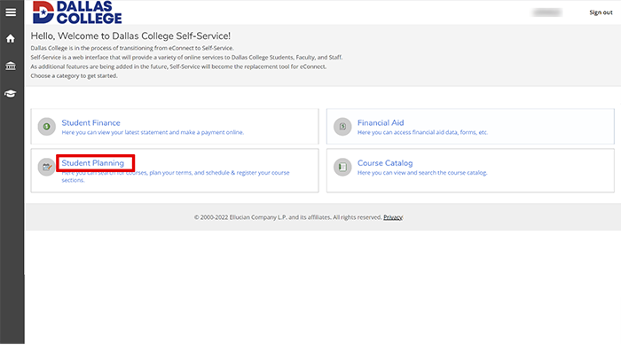The width and height of the screenshot is (621, 345).
Task: Open the bank building Financial sidebar icon
Action: click(x=11, y=66)
